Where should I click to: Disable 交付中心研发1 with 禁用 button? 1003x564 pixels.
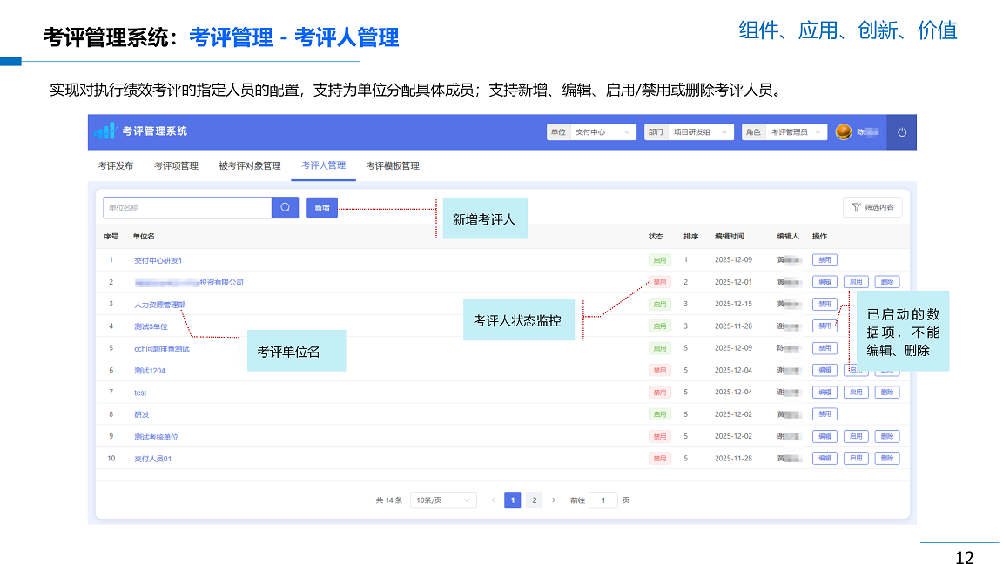point(825,260)
